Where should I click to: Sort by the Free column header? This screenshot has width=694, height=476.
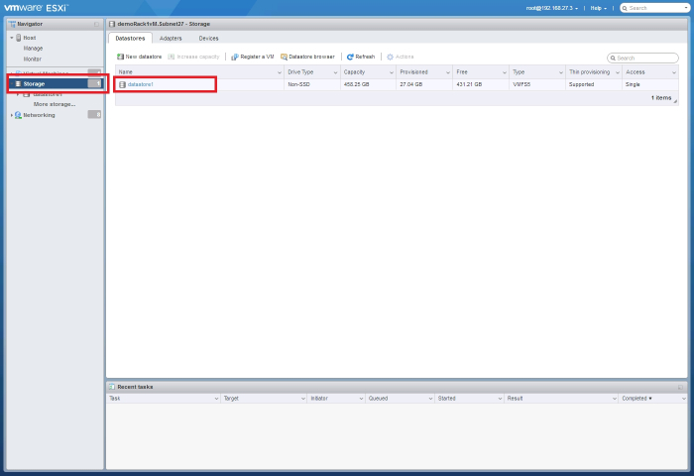tap(462, 71)
